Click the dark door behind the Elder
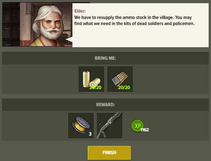Screen dimensions: 211x161 pos(11,24)
